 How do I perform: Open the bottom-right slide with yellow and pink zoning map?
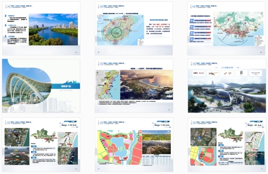coord(227,145)
